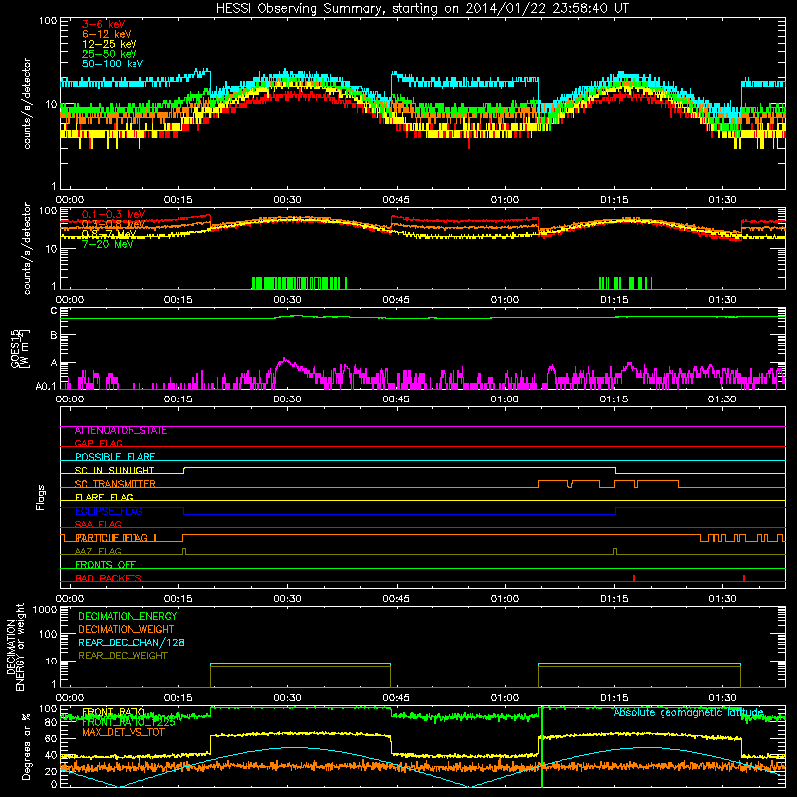This screenshot has height=797, width=797.
Task: Select the 50-100 keV legend label
Action: click(112, 64)
